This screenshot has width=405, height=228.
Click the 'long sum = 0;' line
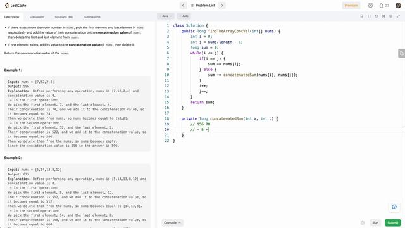point(204,47)
